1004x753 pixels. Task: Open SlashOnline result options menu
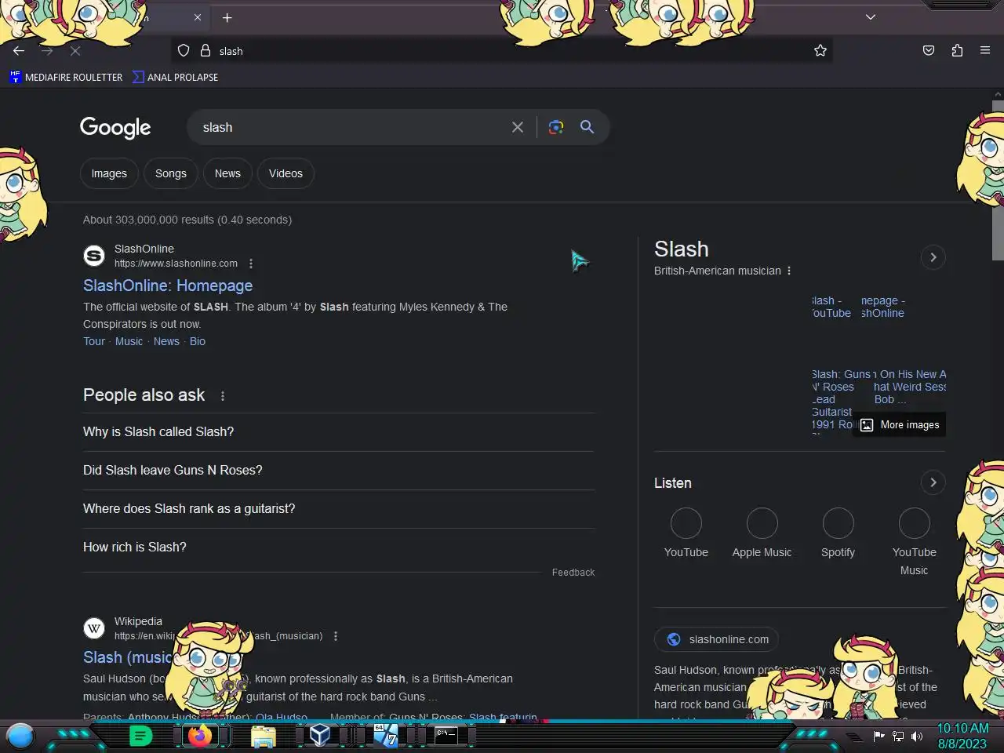(251, 264)
